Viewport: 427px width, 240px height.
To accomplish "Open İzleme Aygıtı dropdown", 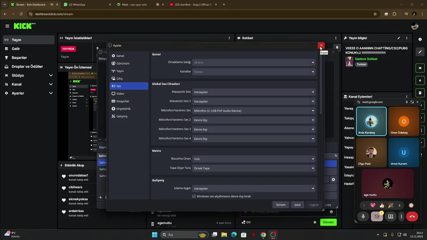I will point(254,189).
